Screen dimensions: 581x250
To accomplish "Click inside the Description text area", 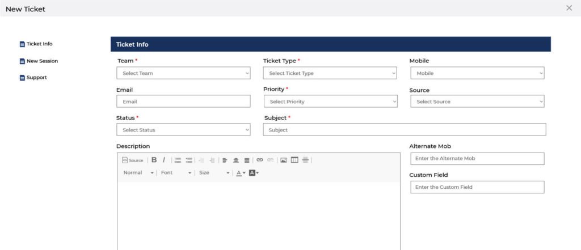I will point(259,215).
